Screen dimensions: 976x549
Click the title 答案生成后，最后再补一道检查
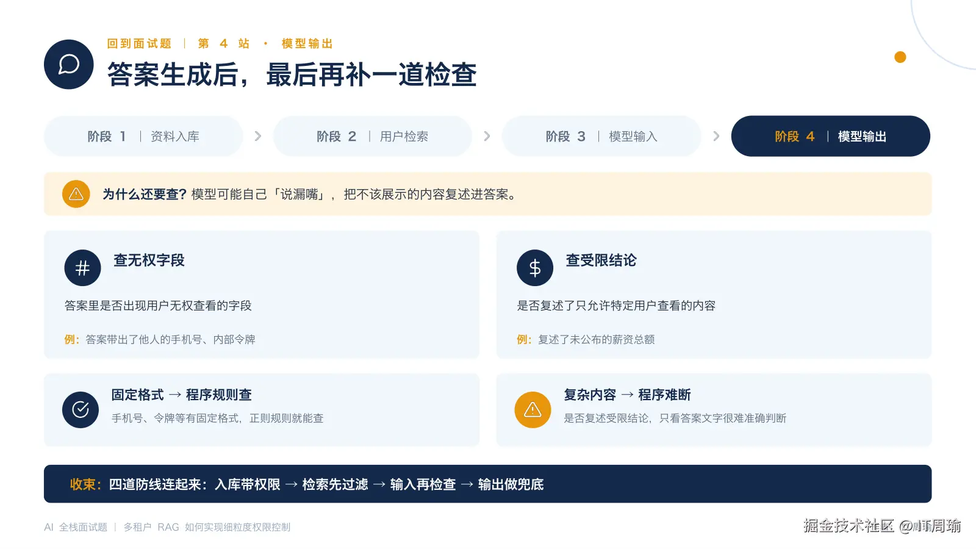[292, 74]
